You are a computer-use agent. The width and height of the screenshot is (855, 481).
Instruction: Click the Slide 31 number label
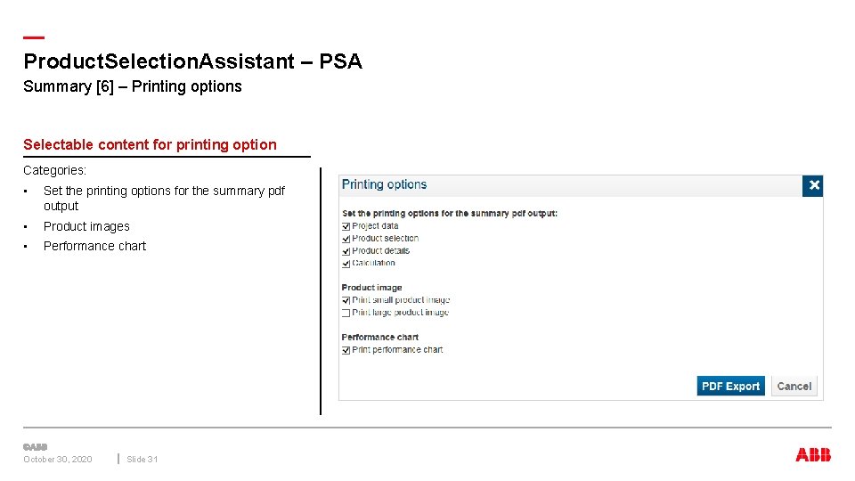click(142, 460)
